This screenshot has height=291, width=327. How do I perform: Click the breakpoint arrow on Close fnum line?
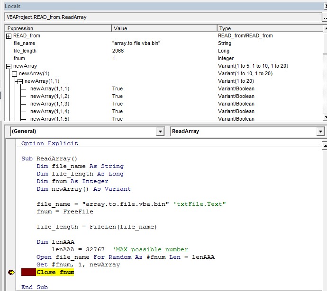[x=11, y=272]
